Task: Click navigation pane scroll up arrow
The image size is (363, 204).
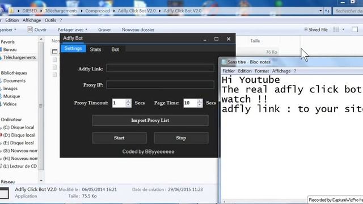Action: (41, 39)
